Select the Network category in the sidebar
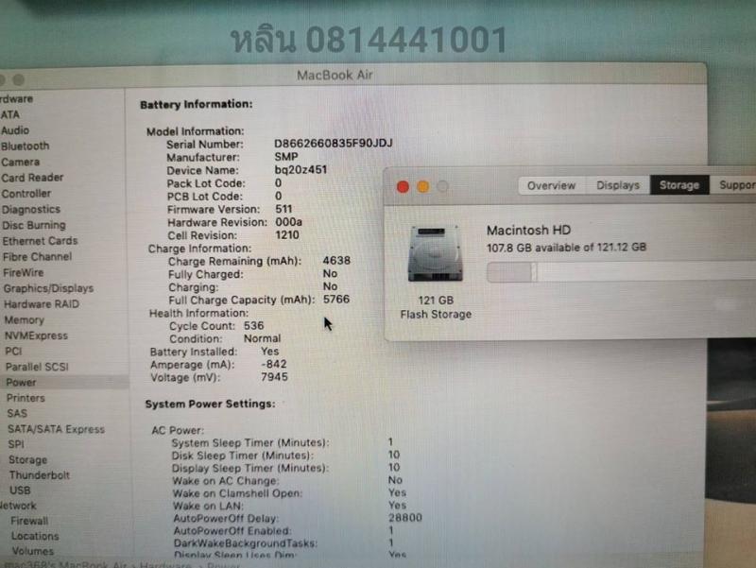The height and width of the screenshot is (568, 756). pyautogui.click(x=18, y=506)
